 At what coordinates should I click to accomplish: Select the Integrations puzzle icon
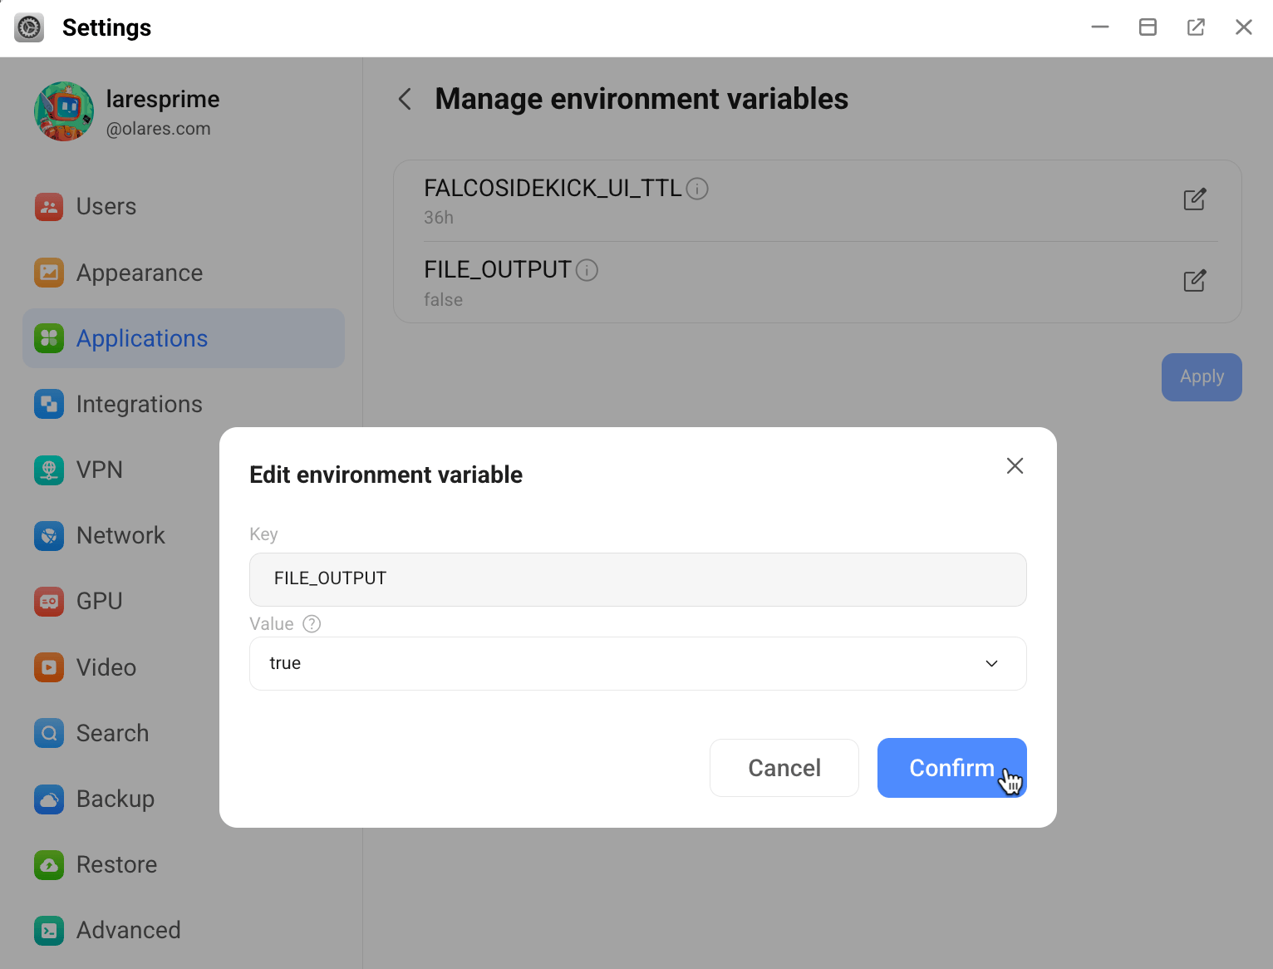tap(49, 404)
